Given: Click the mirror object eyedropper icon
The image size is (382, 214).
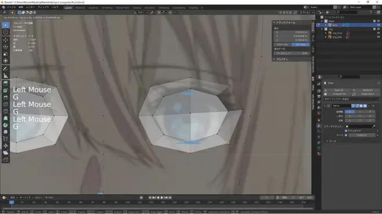Looking at the screenshot, I should (x=373, y=126).
